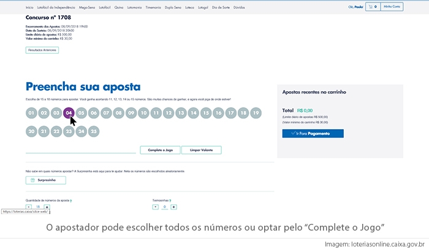Image resolution: width=429 pixels, height=252 pixels.
Task: Decrease quantity of bet numbers
Action: [28, 207]
